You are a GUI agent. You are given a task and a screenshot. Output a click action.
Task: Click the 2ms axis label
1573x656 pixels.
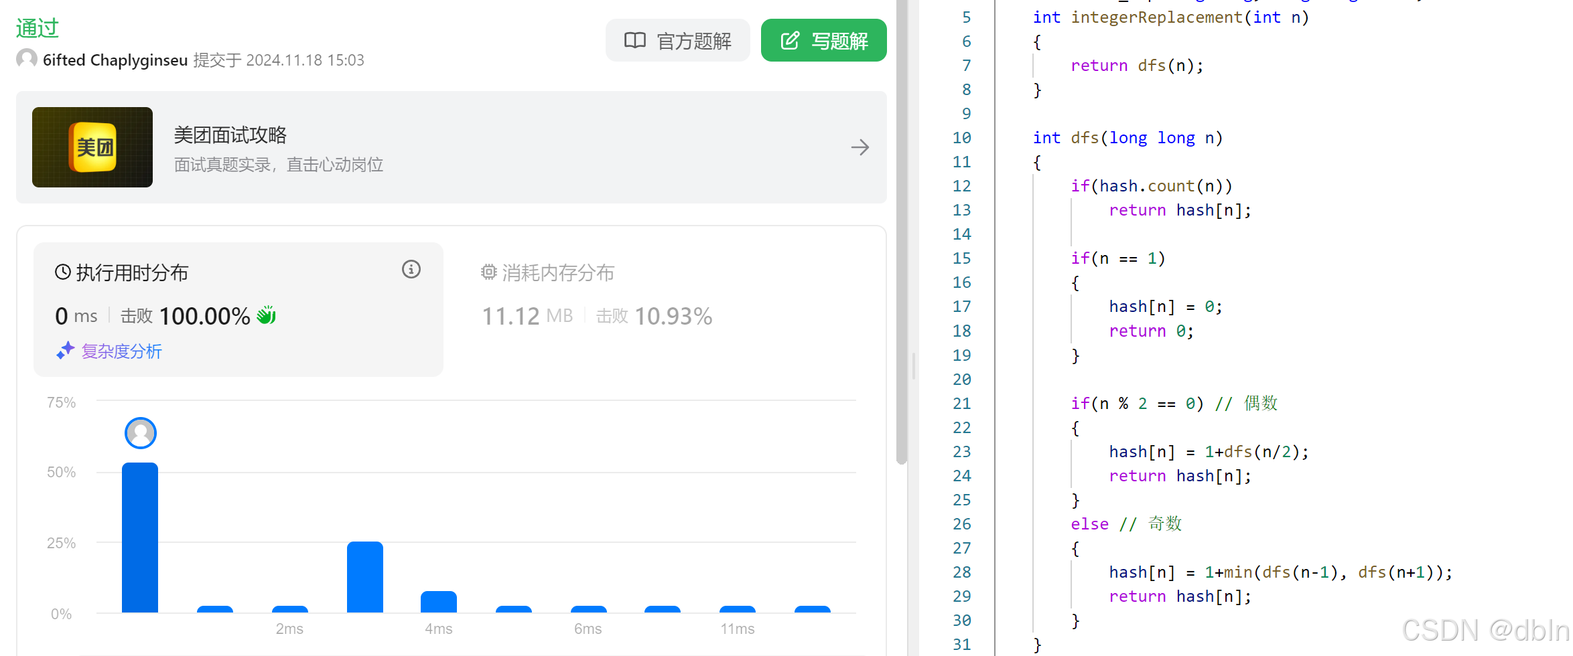pyautogui.click(x=289, y=629)
